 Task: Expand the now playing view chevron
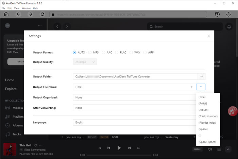[228, 149]
